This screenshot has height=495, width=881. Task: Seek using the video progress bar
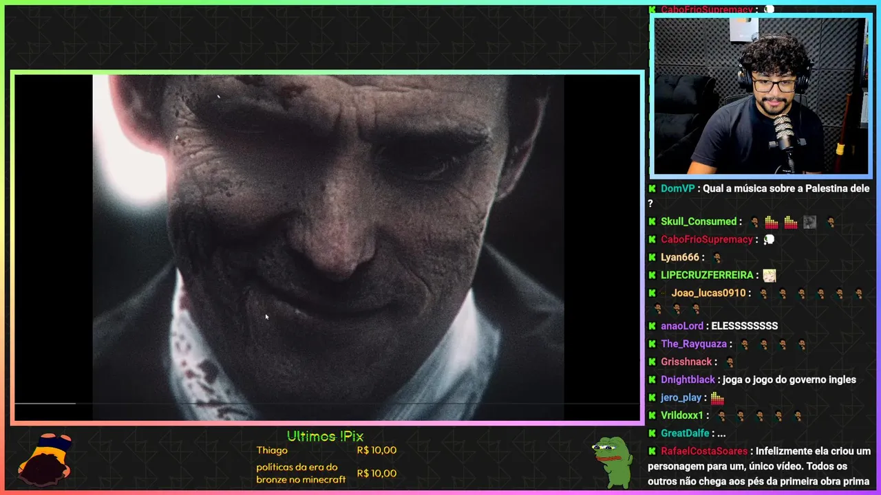coord(328,404)
